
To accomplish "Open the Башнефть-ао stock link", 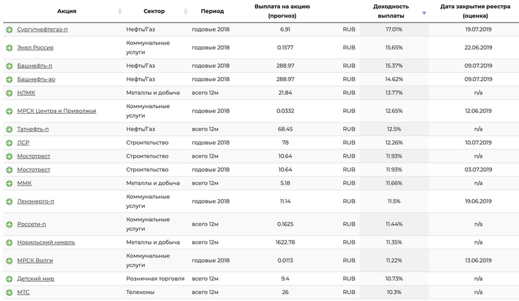I will click(x=36, y=79).
